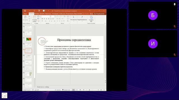The height and width of the screenshot is (100, 179).
Task: Switch to Slide Sorter view icon
Action: pyautogui.click(x=77, y=90)
